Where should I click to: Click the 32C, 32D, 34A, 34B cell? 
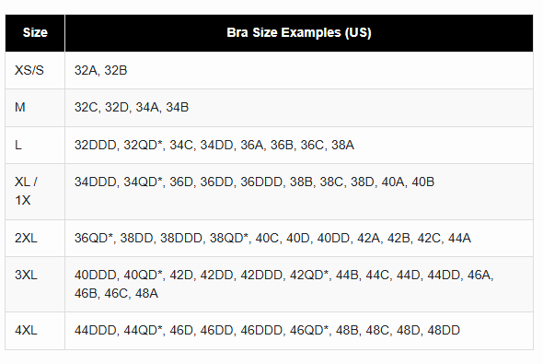click(299, 108)
